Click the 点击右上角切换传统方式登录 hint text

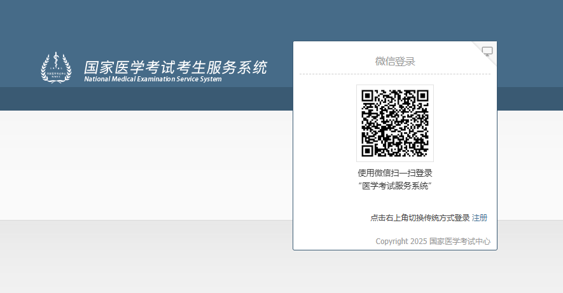pos(420,218)
